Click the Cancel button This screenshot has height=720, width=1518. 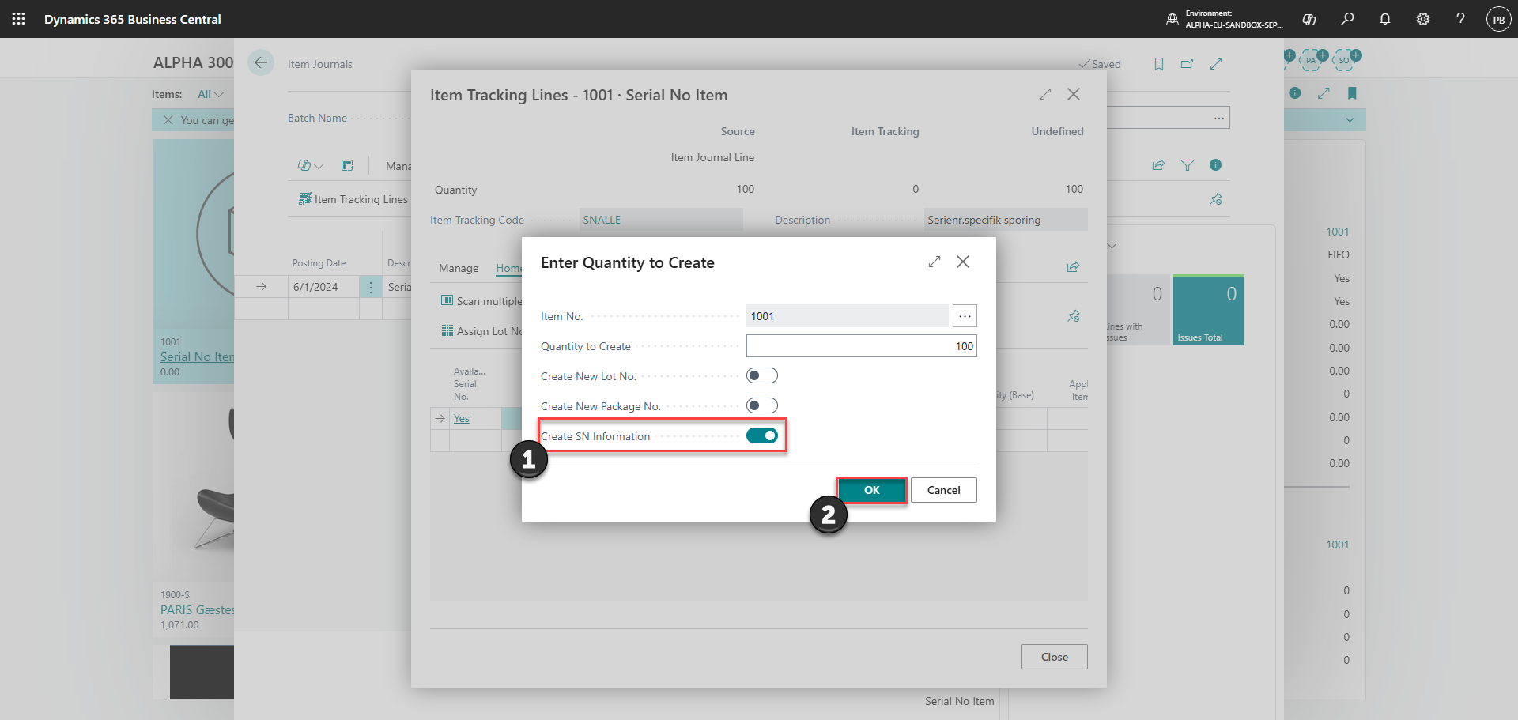click(944, 490)
